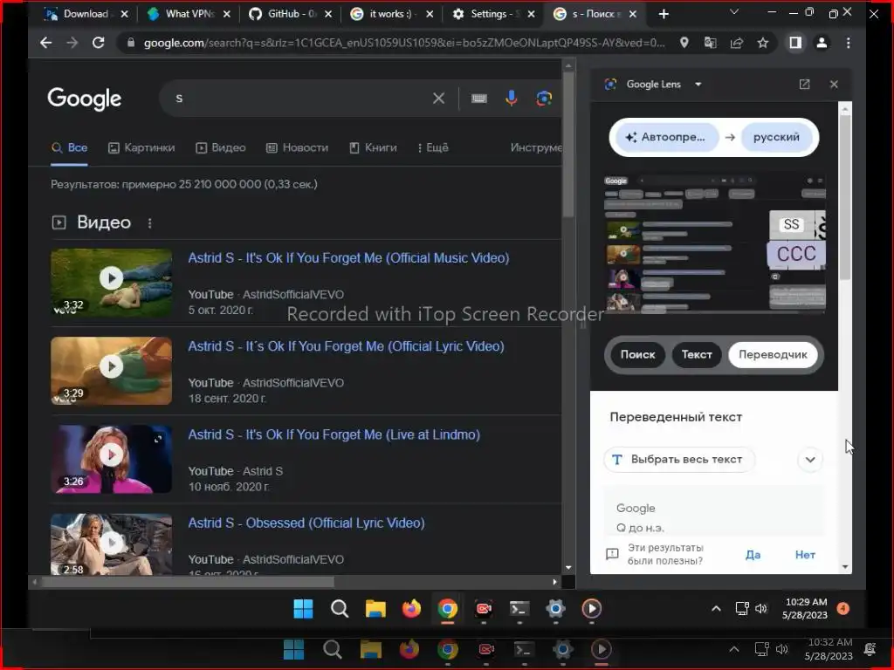Open the Google Lens panel dropdown arrow
894x670 pixels.
[x=698, y=85]
